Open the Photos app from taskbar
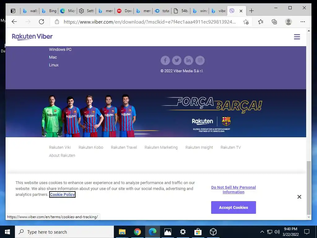The height and width of the screenshot is (238, 317). 167,232
